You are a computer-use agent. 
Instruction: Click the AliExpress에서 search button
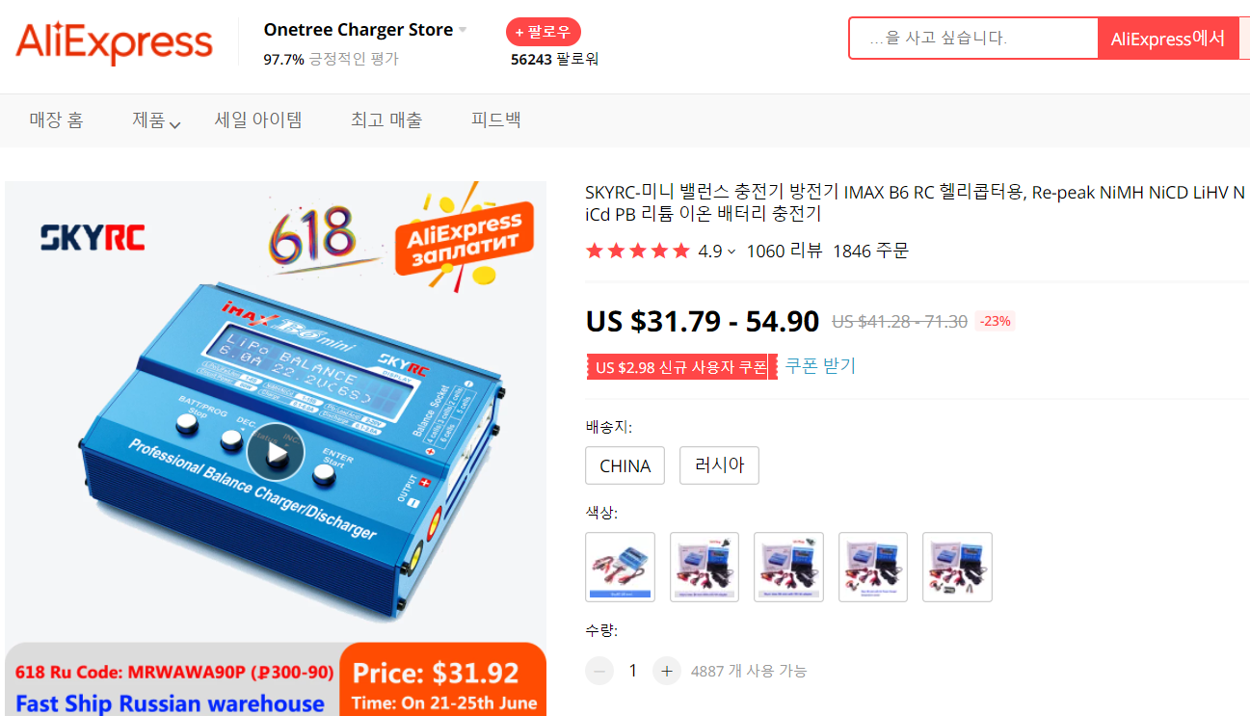[x=1168, y=39]
